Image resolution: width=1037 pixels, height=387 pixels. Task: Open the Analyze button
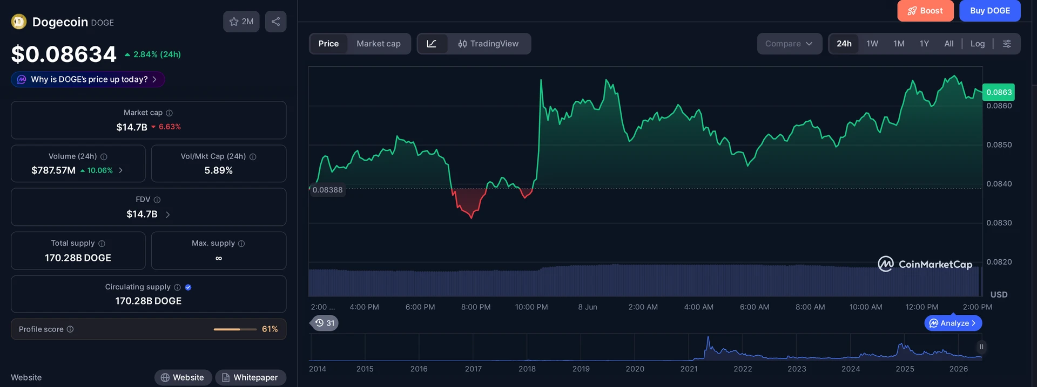[x=953, y=323]
